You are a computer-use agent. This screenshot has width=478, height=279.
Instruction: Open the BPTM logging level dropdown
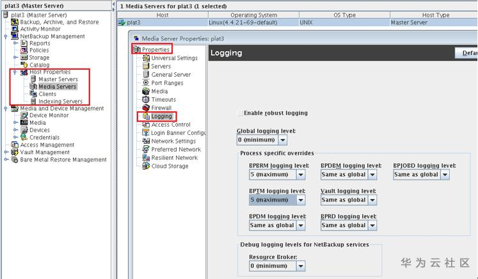[301, 200]
